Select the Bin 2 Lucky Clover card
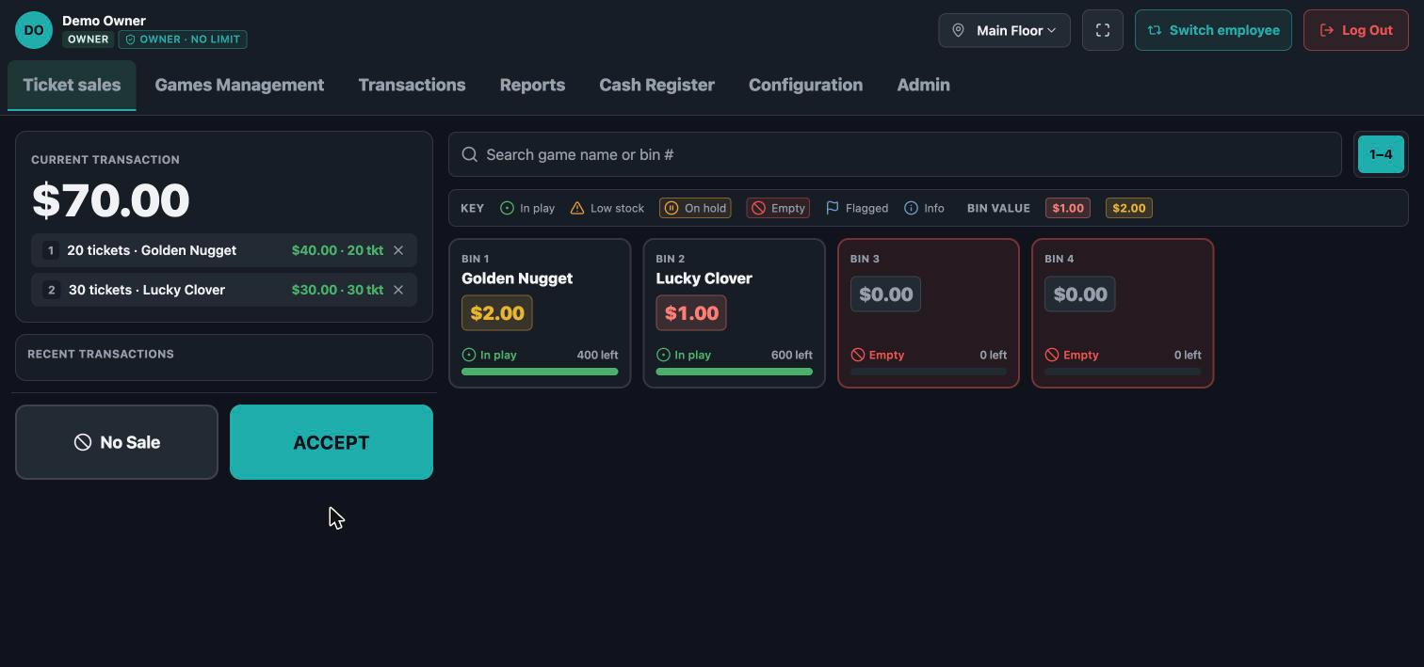The height and width of the screenshot is (667, 1424). [x=734, y=313]
